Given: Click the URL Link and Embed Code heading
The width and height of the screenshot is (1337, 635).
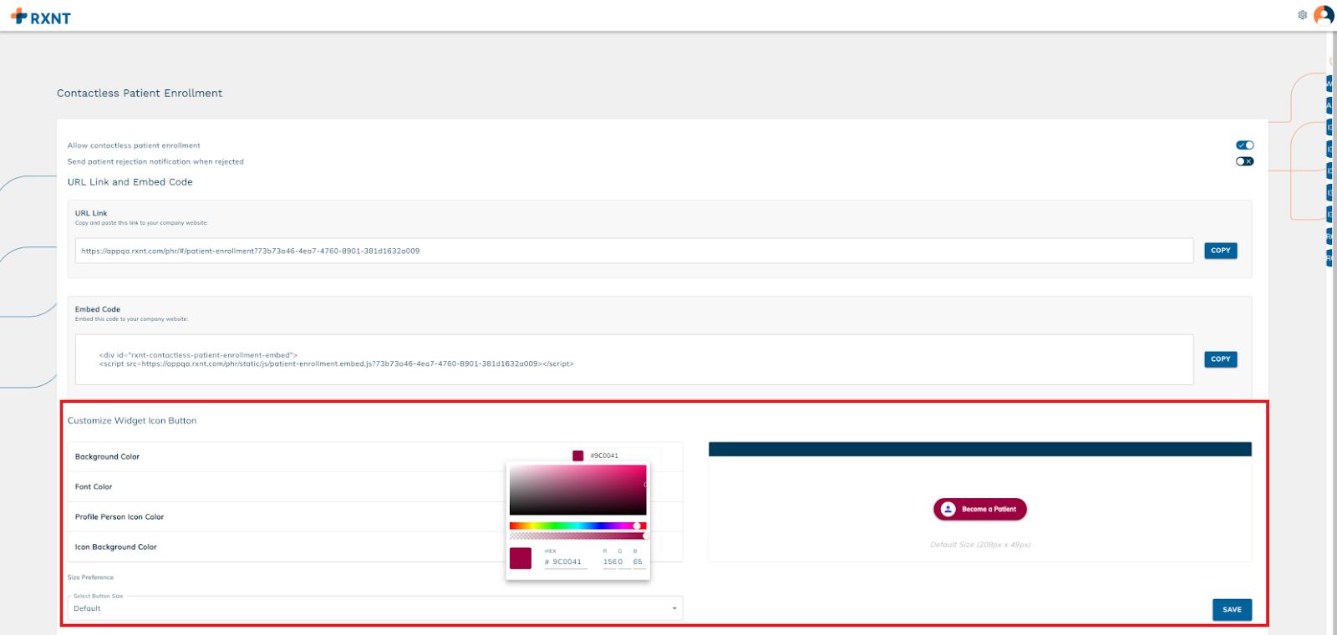Looking at the screenshot, I should (x=130, y=181).
